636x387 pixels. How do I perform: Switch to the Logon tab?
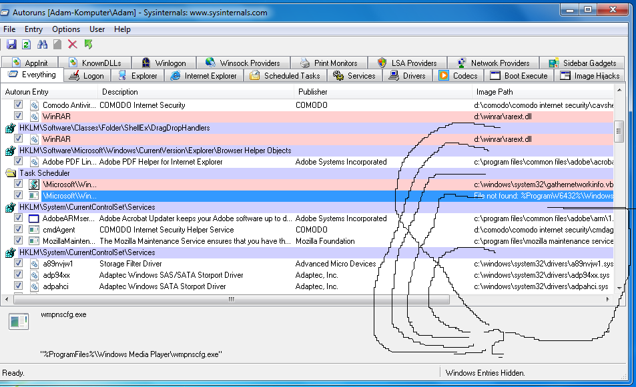[x=87, y=76]
